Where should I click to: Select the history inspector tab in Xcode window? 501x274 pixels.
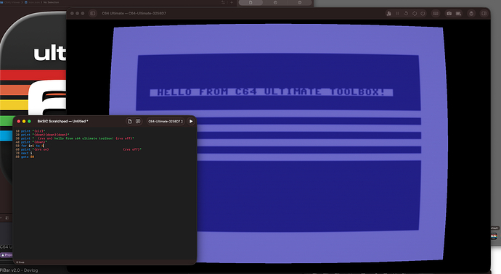pos(275,3)
